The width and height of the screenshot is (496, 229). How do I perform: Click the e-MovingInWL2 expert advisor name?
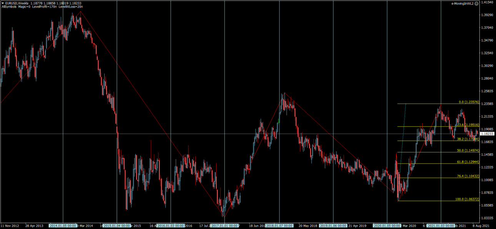point(463,3)
